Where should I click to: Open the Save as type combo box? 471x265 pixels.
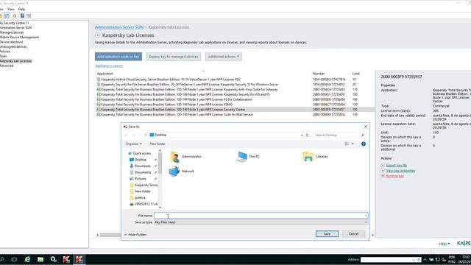pyautogui.click(x=261, y=222)
